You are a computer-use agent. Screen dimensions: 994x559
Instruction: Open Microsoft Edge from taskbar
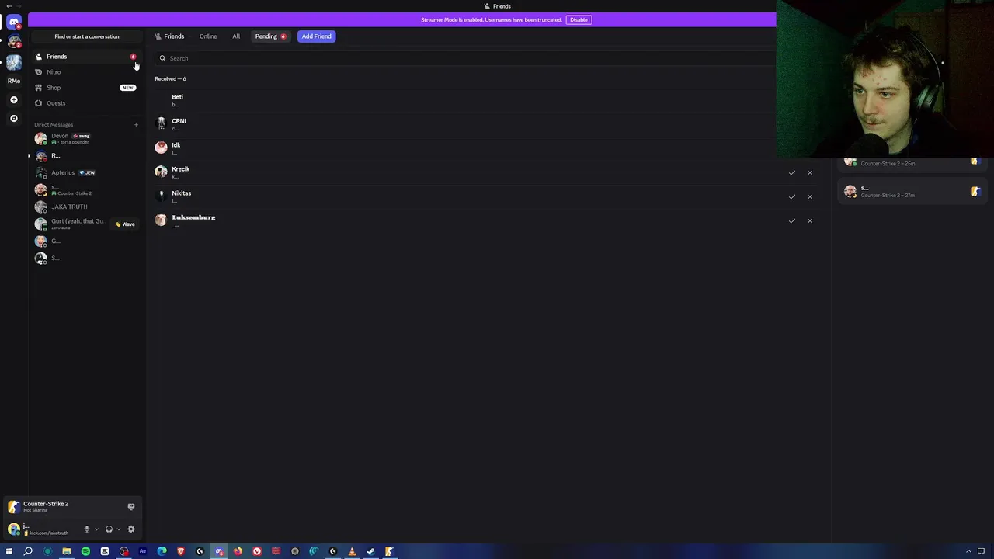tap(162, 551)
